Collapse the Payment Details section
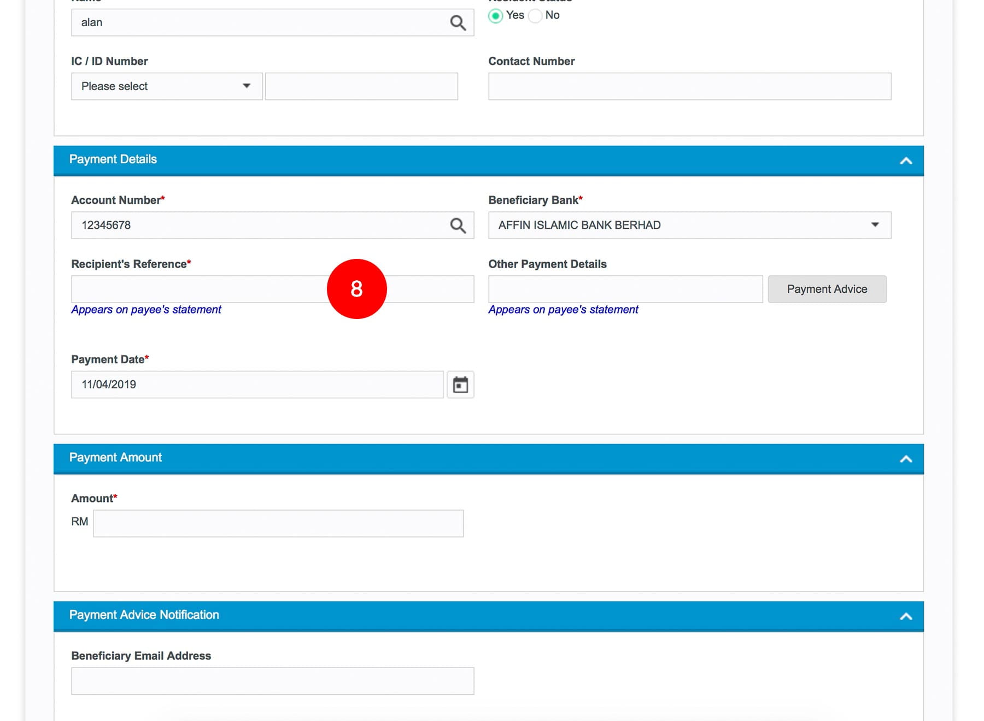 coord(905,161)
